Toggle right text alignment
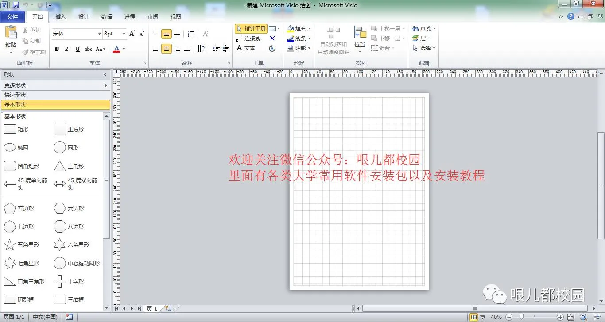Screen dimensions: 605x322 point(177,49)
